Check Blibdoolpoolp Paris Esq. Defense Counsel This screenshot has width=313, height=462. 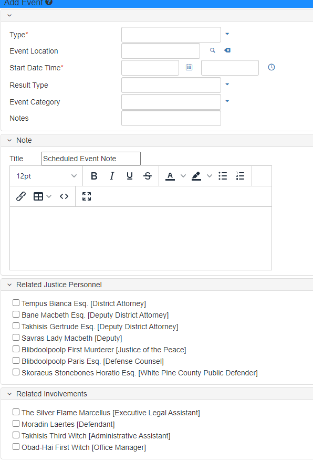[x=16, y=360]
